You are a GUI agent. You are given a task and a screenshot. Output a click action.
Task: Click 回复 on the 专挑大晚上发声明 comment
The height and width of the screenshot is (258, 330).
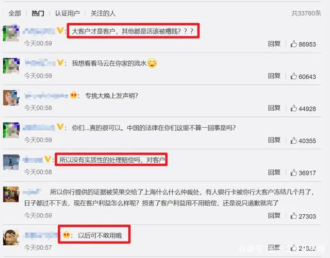274,108
